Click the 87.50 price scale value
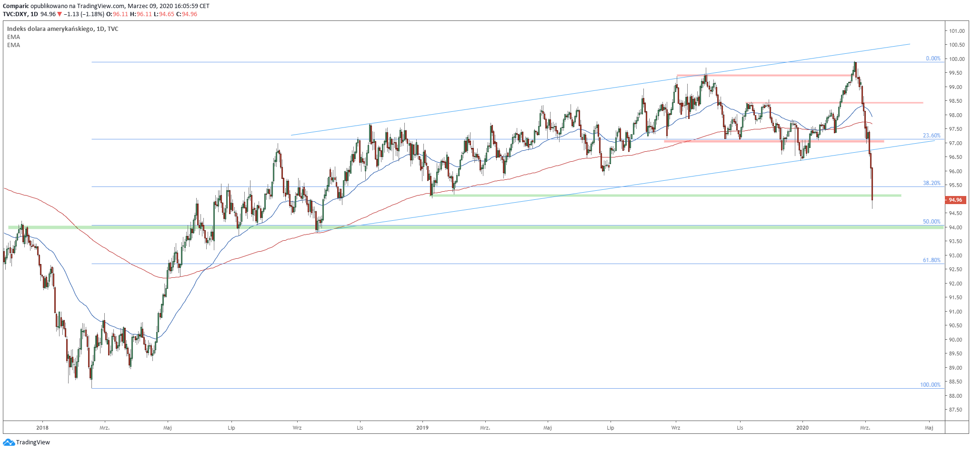This screenshot has width=972, height=451. [957, 410]
